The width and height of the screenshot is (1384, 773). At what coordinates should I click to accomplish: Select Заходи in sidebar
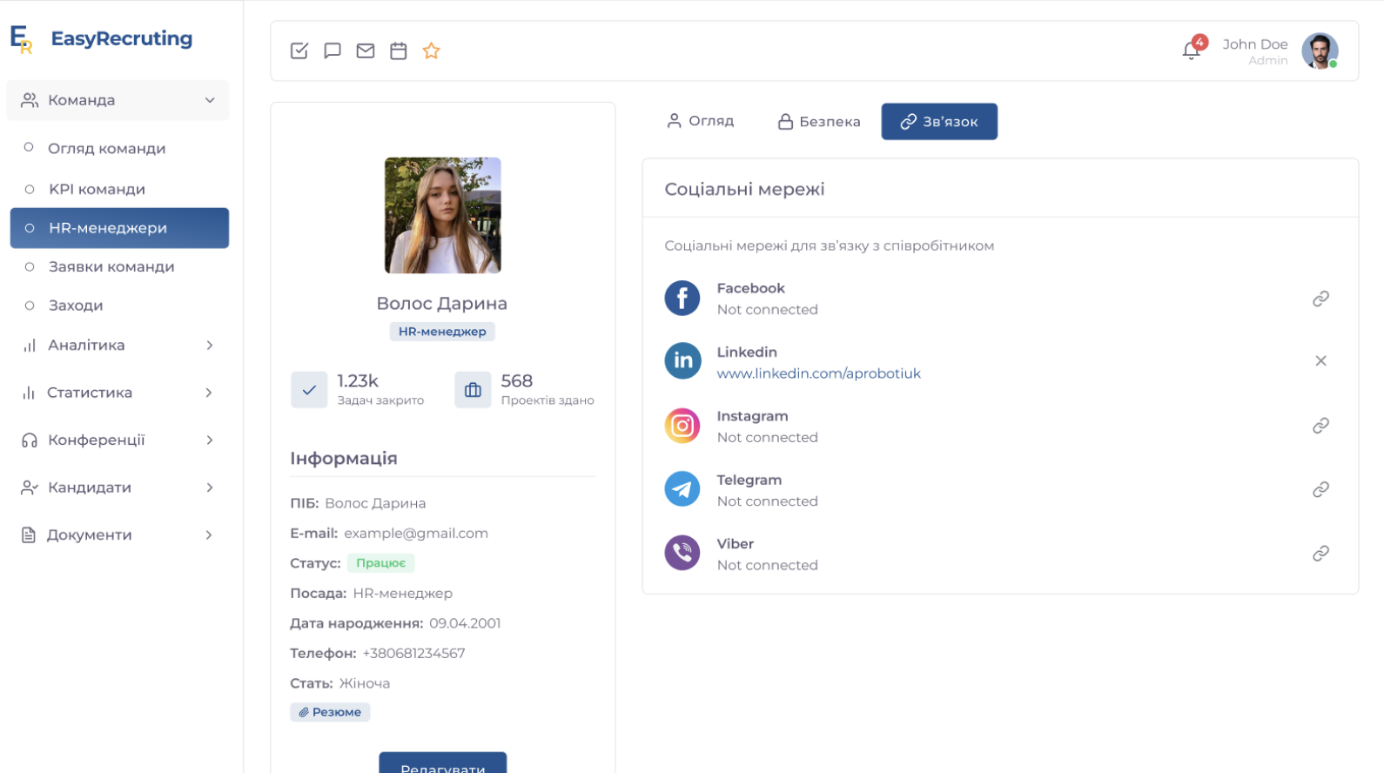pyautogui.click(x=76, y=306)
